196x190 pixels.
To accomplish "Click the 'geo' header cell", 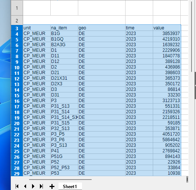I will point(102,28).
